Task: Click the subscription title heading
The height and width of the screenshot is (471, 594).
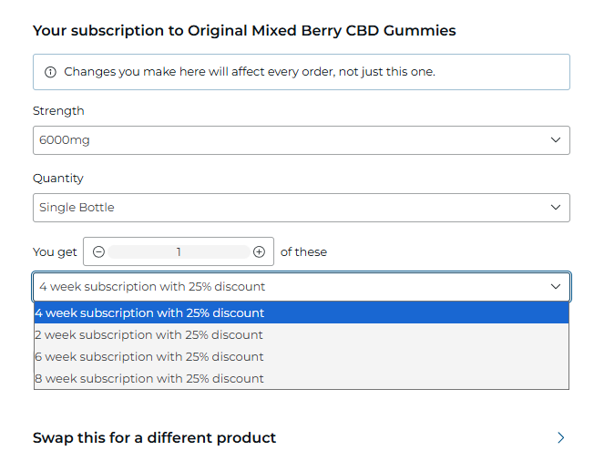Action: point(244,30)
